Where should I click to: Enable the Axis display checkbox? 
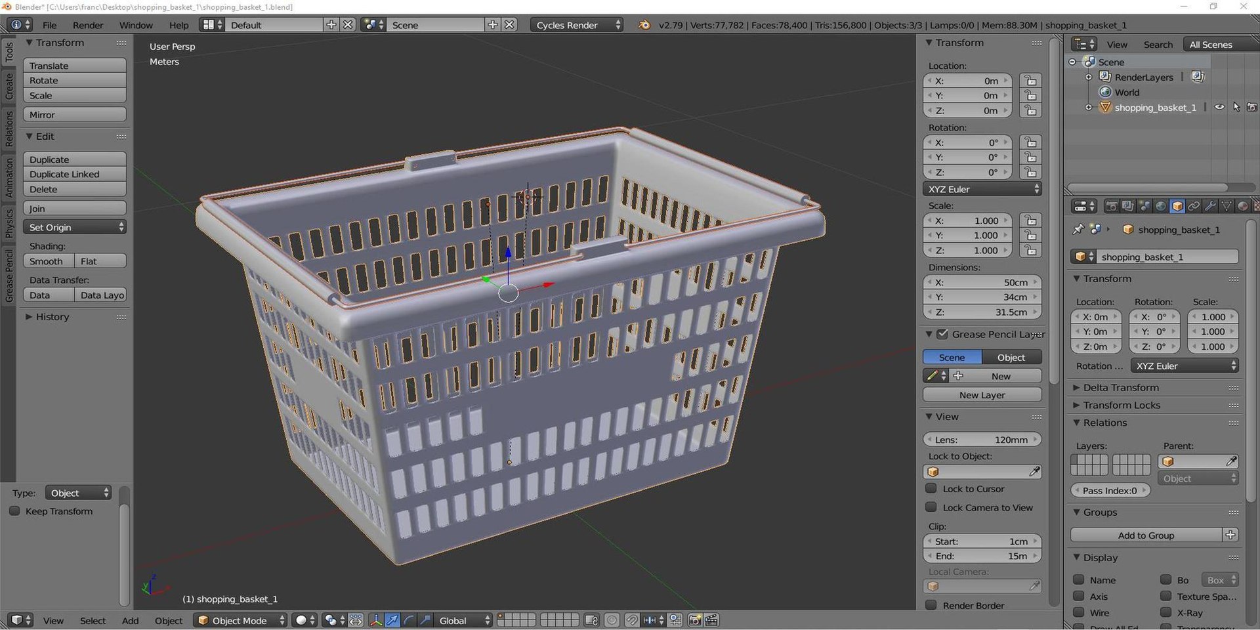(x=1078, y=596)
